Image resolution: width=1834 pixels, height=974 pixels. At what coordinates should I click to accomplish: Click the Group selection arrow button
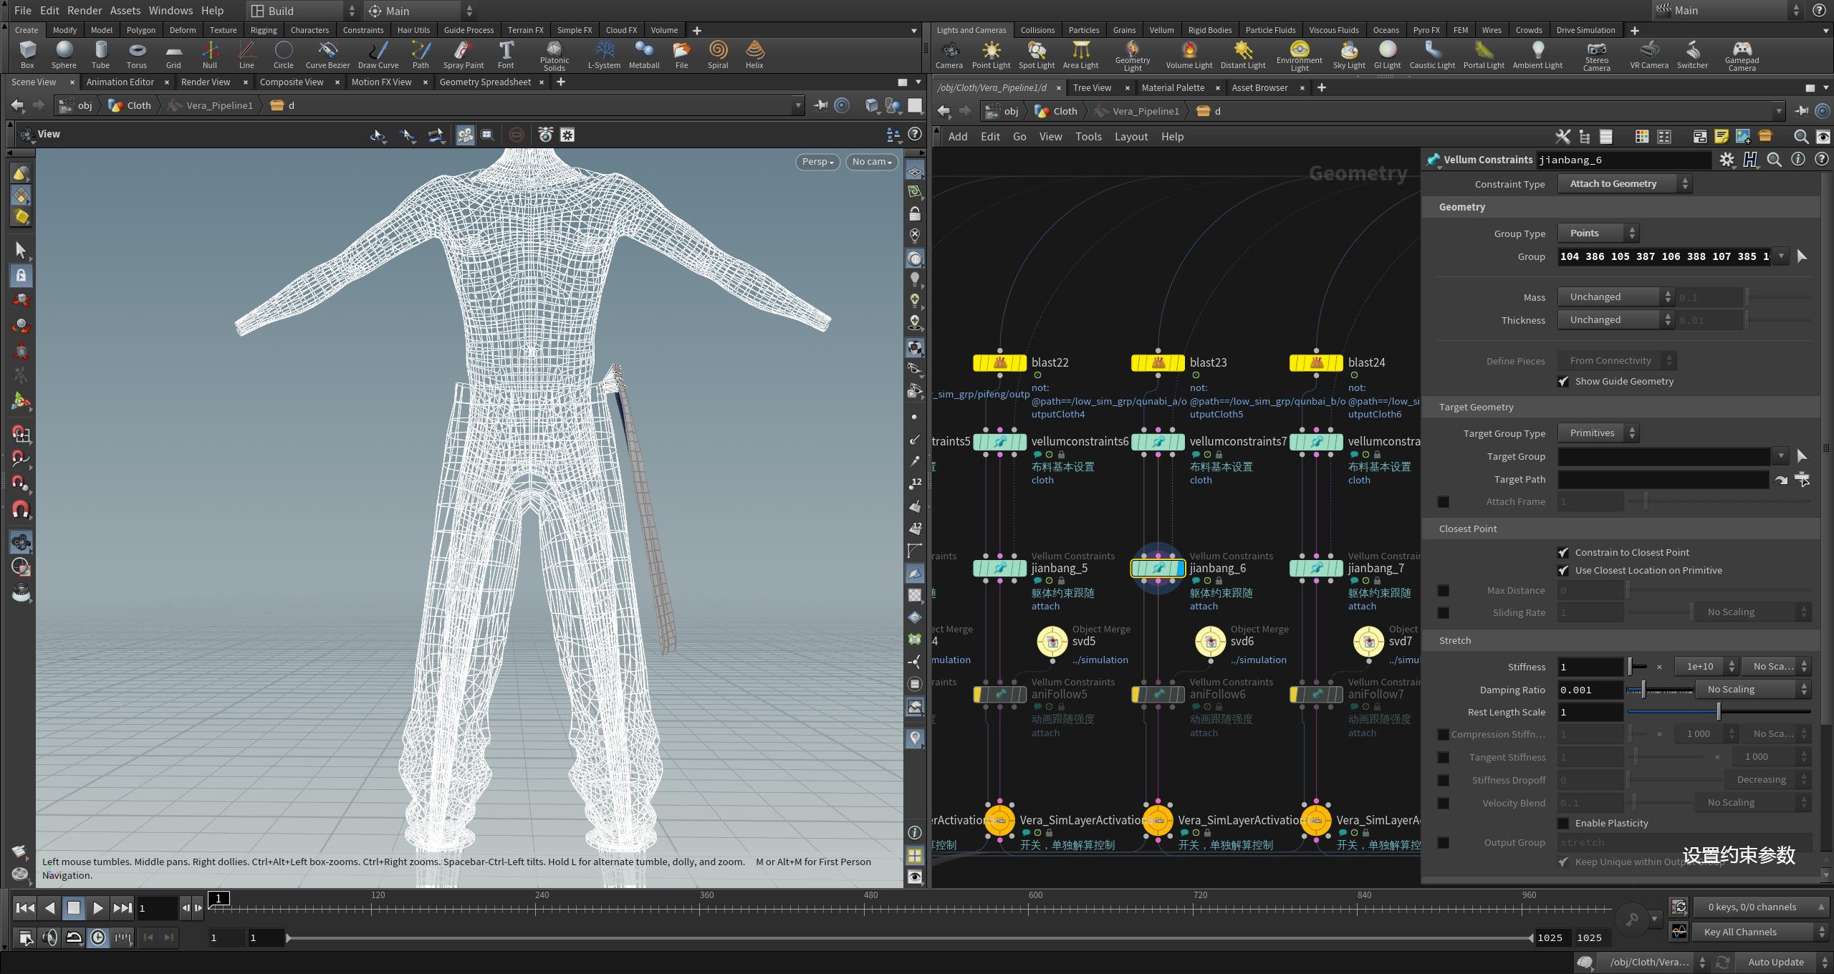1802,256
